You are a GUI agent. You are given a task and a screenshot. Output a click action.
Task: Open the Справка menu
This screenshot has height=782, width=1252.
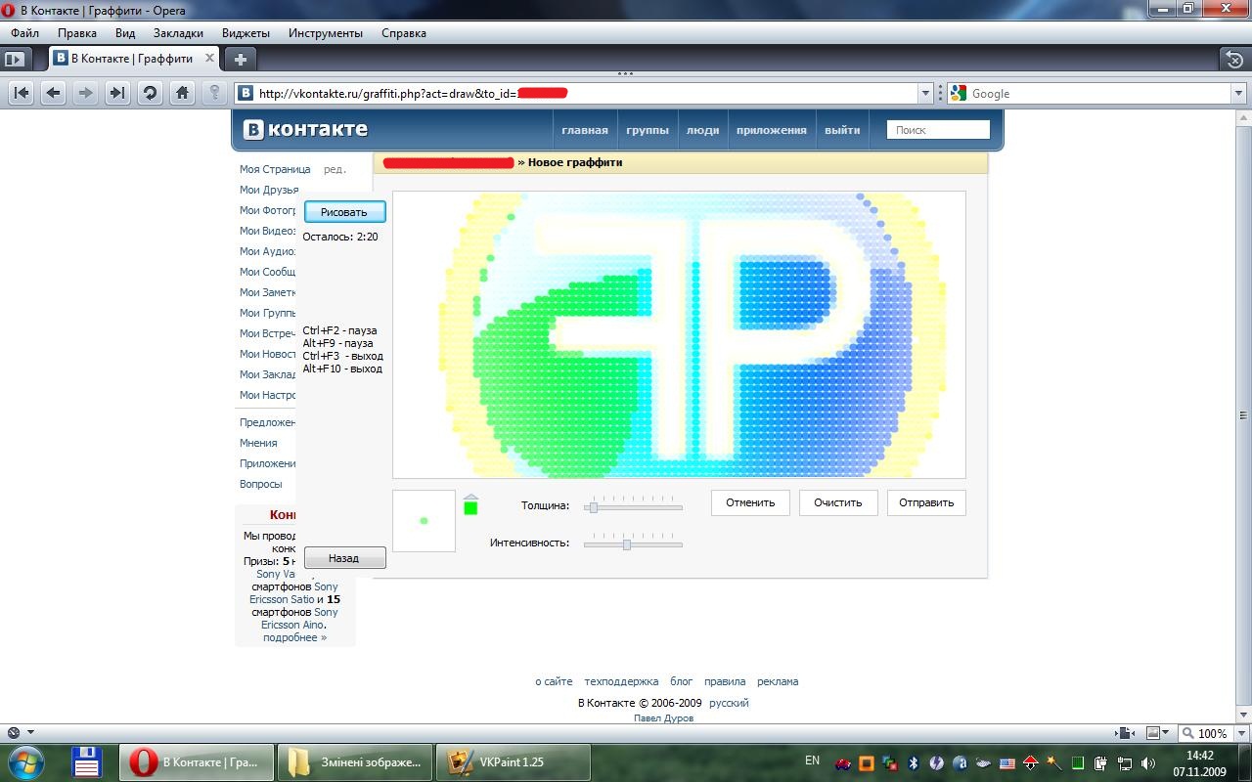coord(404,32)
